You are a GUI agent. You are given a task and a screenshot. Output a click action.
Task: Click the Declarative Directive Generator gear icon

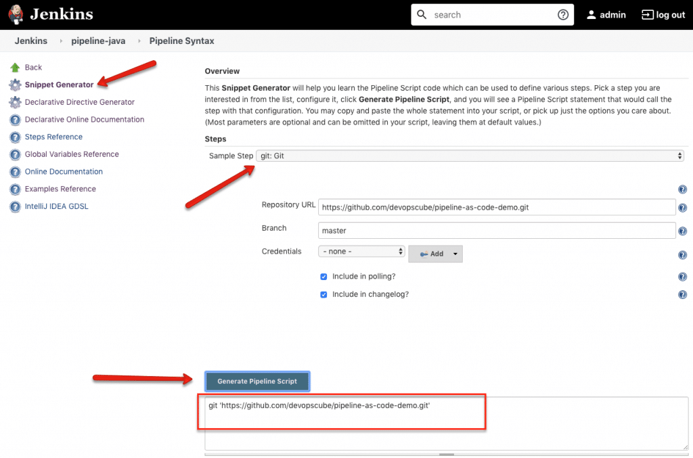point(15,102)
